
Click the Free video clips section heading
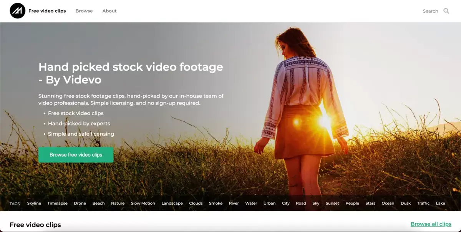(x=35, y=225)
